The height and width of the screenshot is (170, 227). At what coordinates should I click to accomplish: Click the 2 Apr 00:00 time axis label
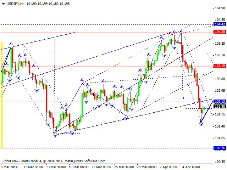(x=168, y=167)
